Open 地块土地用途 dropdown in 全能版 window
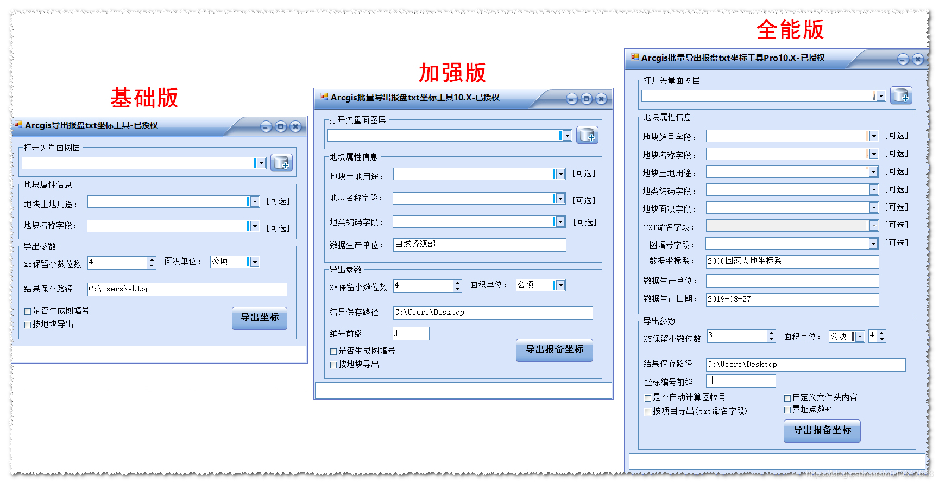The image size is (939, 484). 874,172
